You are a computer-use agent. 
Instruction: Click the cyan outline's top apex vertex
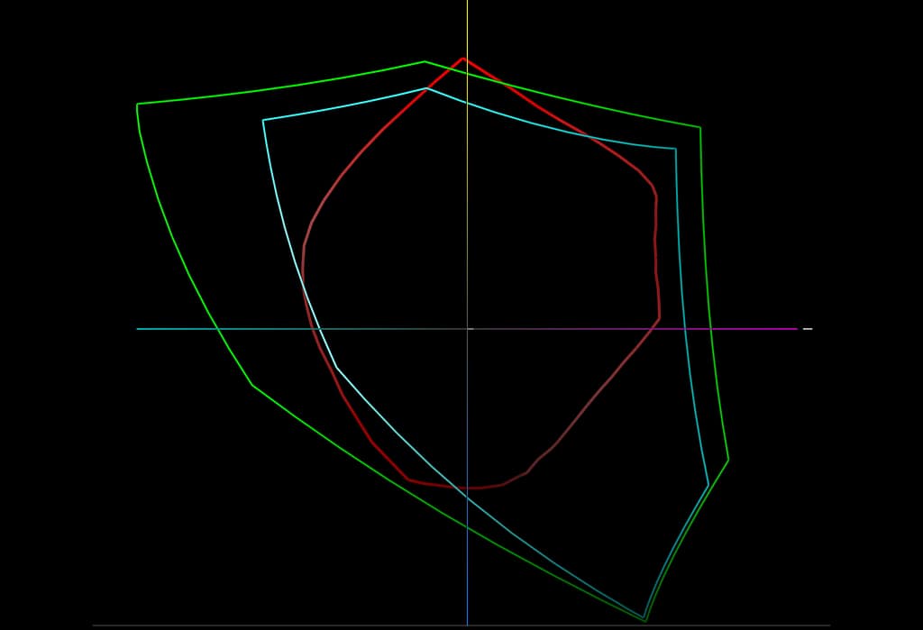(x=427, y=88)
